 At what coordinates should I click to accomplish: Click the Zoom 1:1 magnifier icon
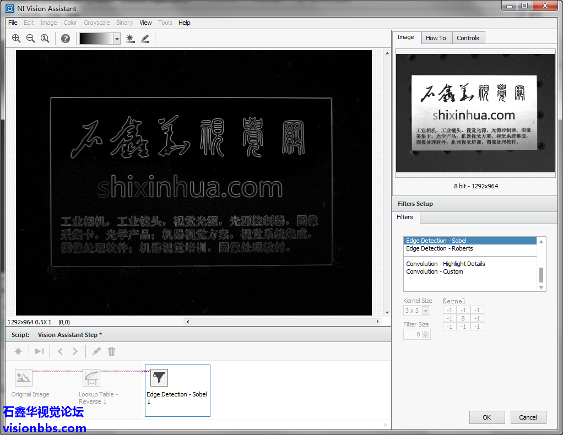[45, 39]
